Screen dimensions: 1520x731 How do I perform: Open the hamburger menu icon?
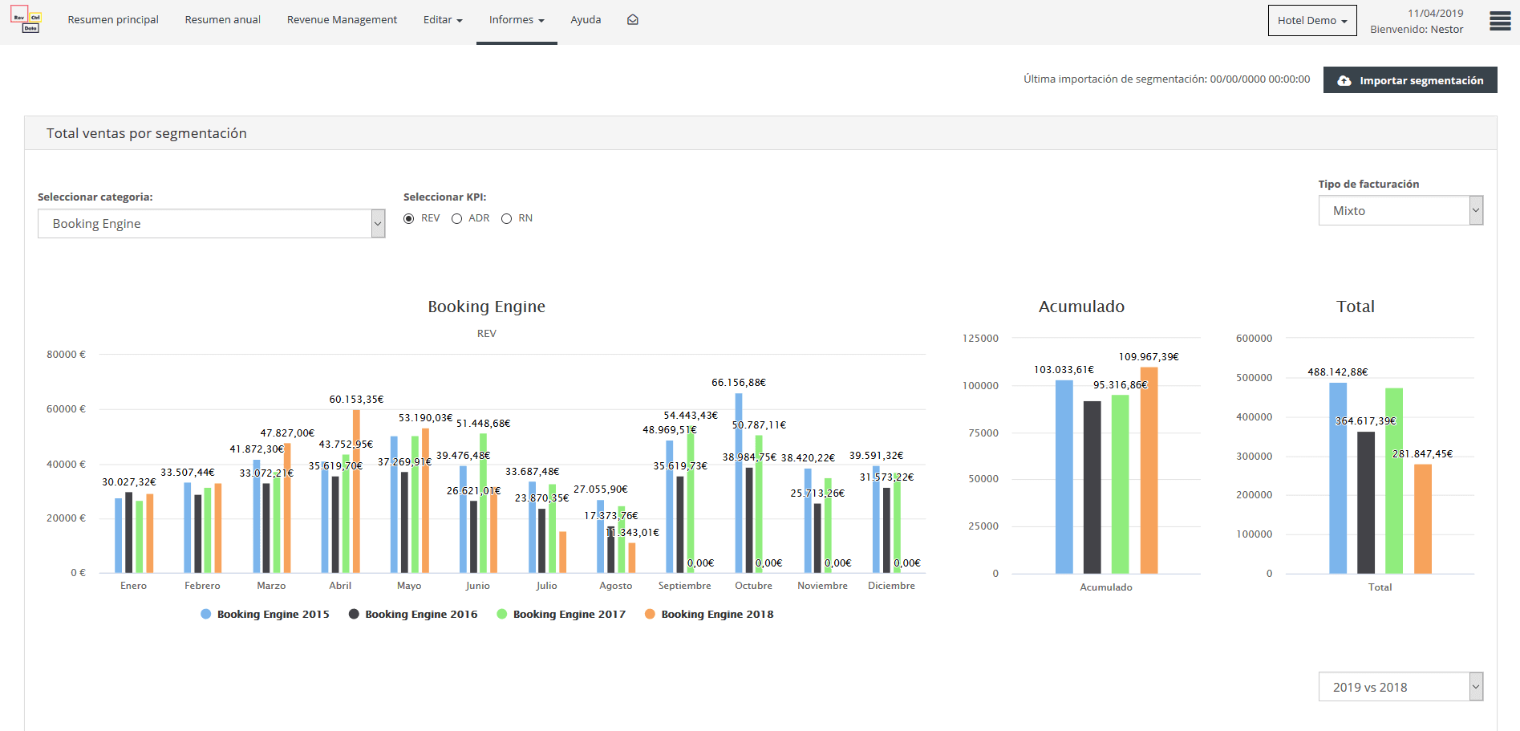(1499, 21)
